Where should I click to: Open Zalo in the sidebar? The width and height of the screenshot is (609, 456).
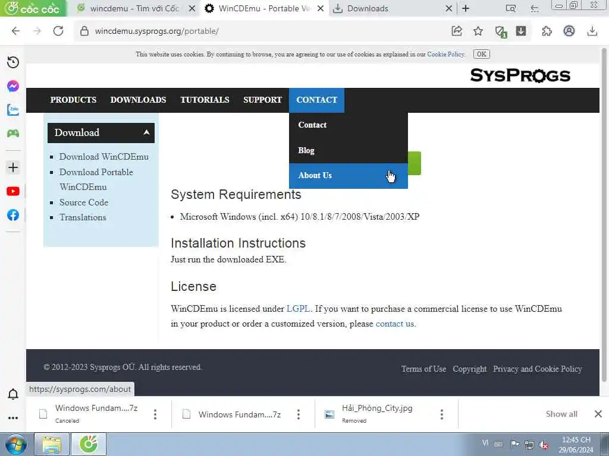[x=13, y=110]
